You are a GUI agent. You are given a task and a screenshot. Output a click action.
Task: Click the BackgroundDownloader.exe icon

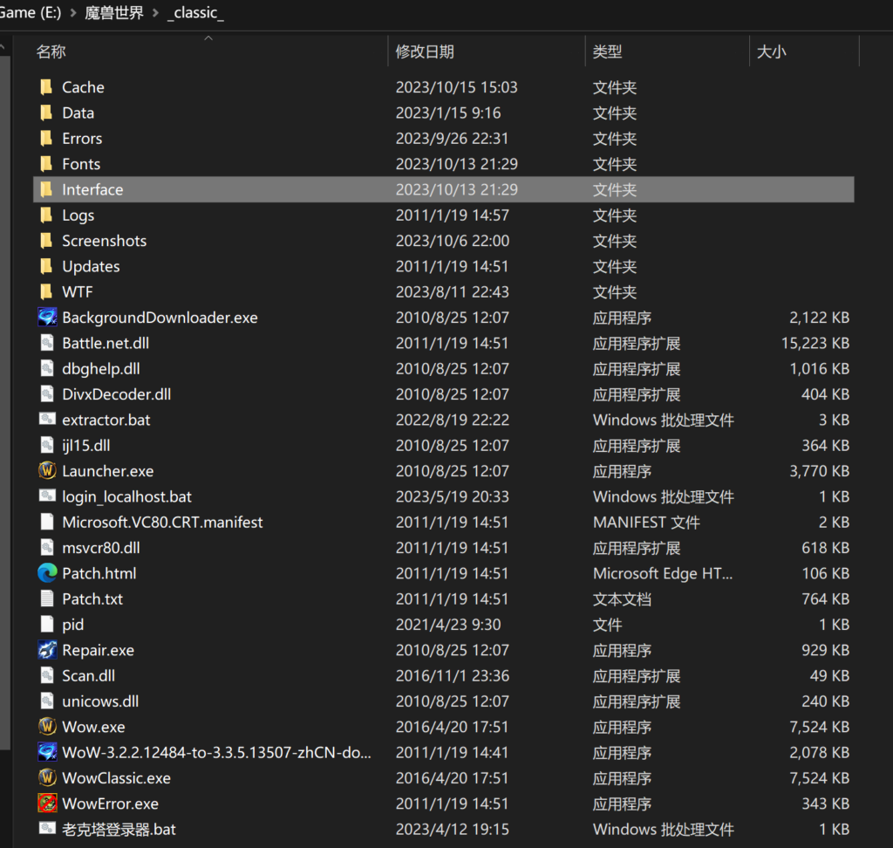(47, 318)
